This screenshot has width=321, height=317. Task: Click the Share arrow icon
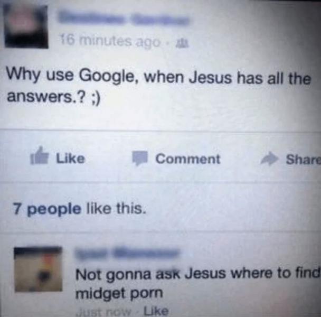[x=269, y=158]
